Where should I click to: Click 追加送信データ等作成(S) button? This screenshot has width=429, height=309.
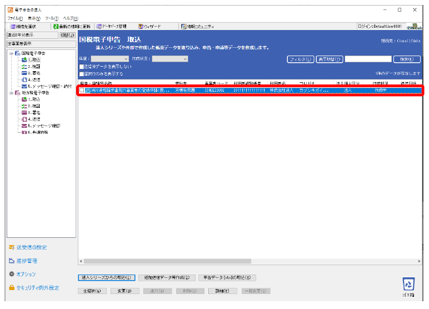pyautogui.click(x=167, y=277)
